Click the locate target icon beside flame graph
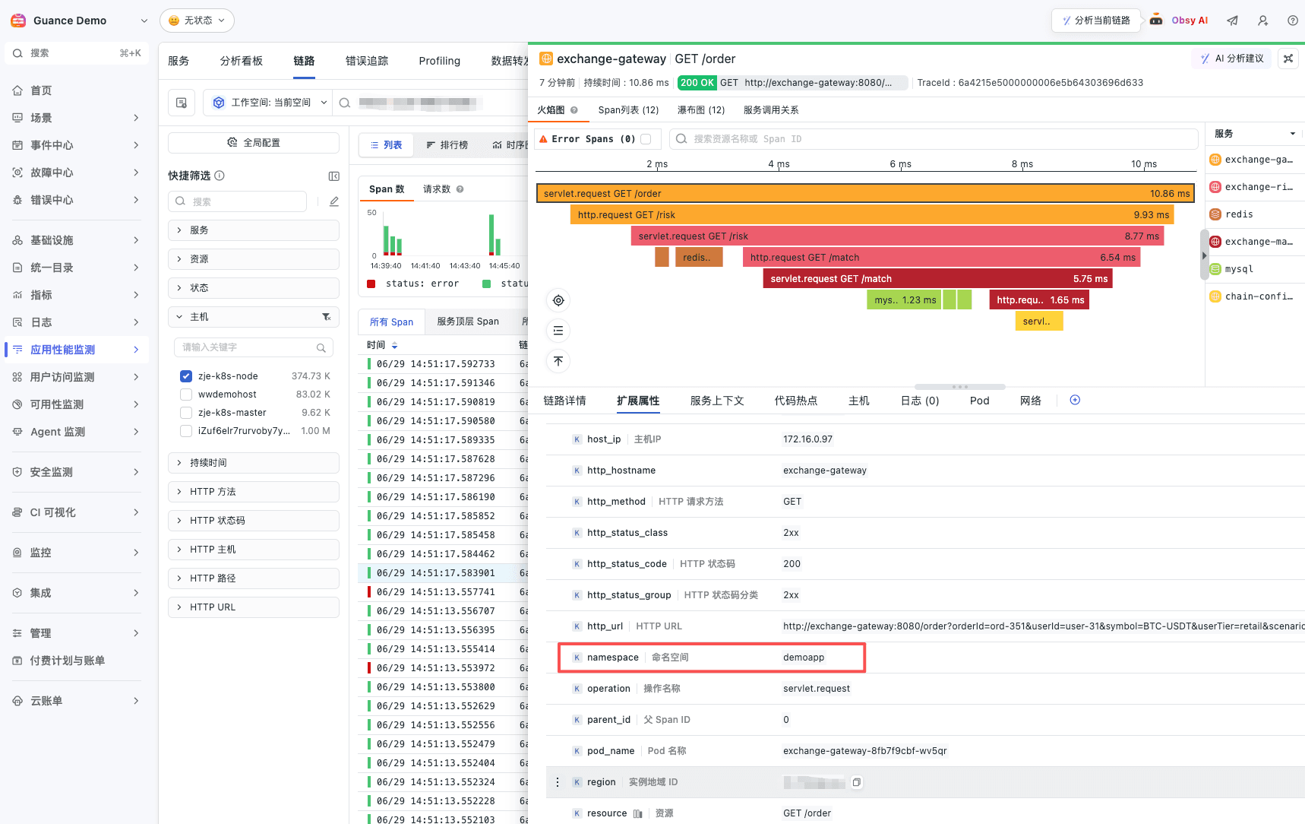 click(558, 300)
